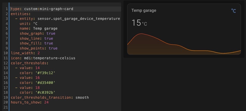Screen dimensions: 246x111
Task: Click the 15 °C temperature reading
Action: [x=139, y=23]
